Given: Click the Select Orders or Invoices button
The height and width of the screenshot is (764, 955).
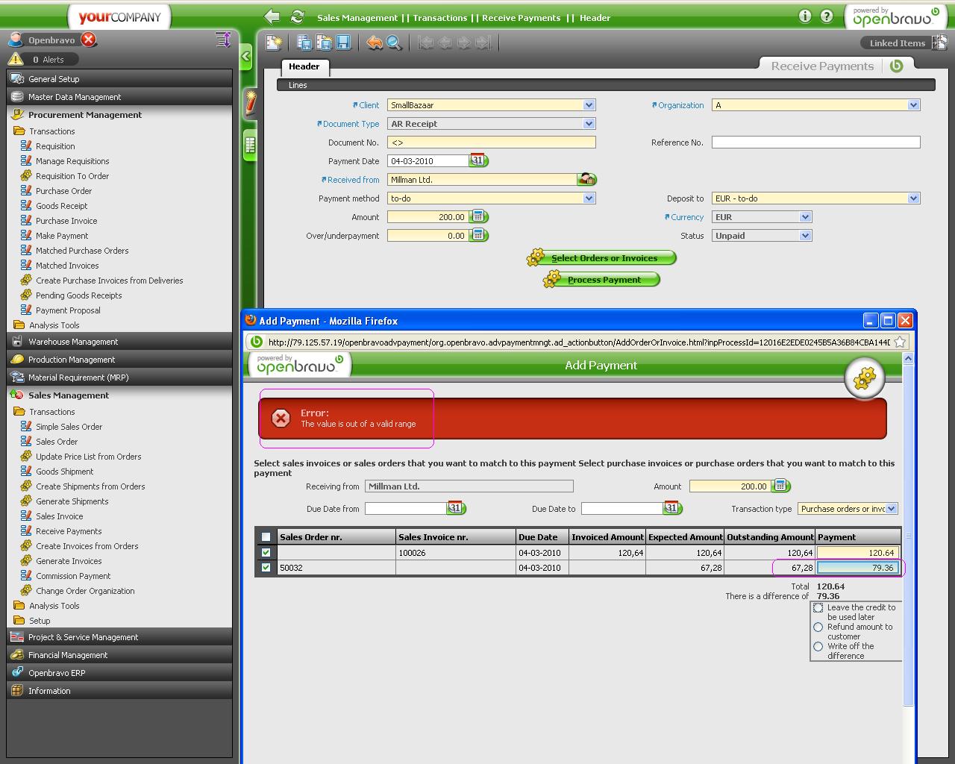Looking at the screenshot, I should (603, 258).
